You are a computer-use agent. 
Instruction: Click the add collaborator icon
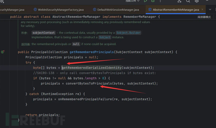(x=179, y=1)
